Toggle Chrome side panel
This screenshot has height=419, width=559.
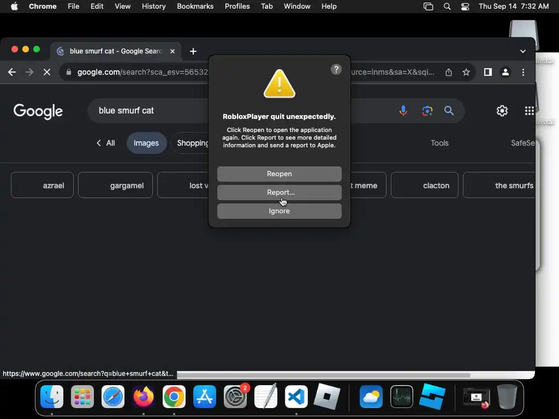point(487,73)
